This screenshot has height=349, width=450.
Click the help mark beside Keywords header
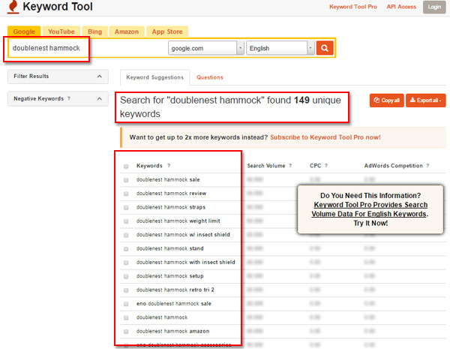tap(169, 166)
